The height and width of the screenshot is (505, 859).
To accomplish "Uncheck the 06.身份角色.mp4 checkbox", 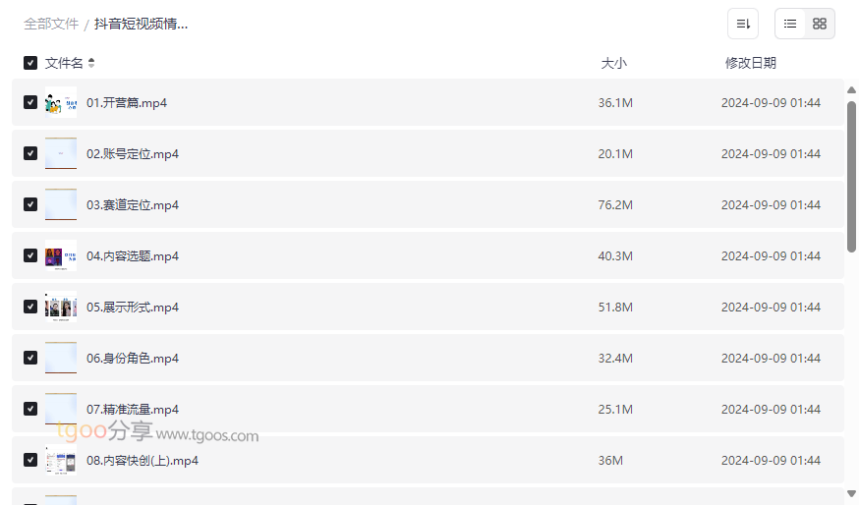I will [30, 358].
